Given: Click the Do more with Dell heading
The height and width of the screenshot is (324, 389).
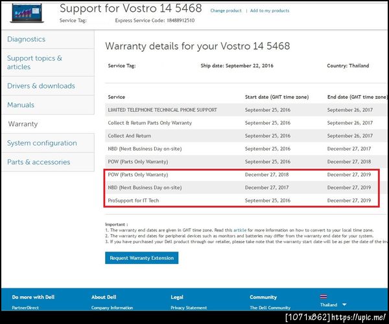Looking at the screenshot, I should tap(33, 297).
